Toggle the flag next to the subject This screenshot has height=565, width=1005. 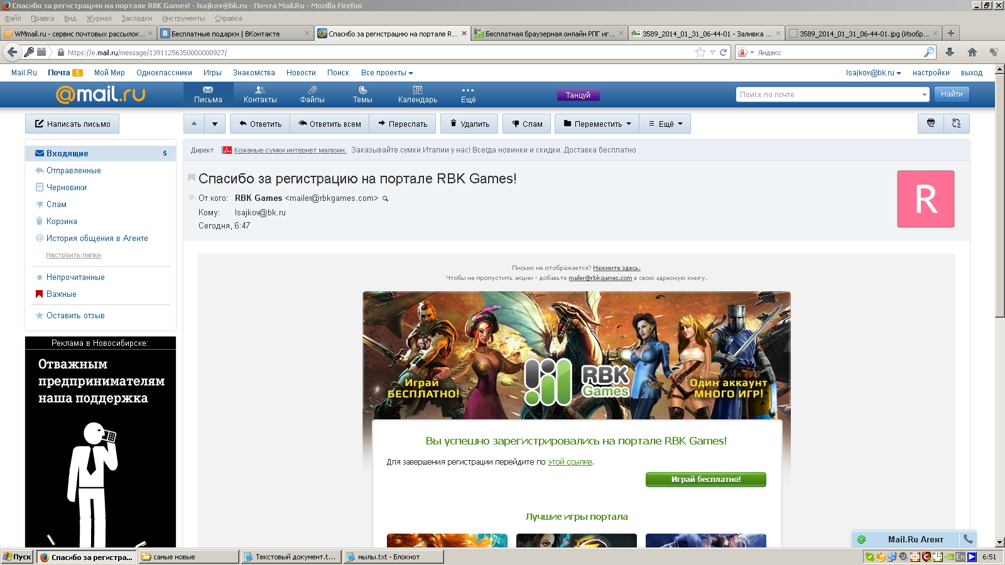coord(192,178)
